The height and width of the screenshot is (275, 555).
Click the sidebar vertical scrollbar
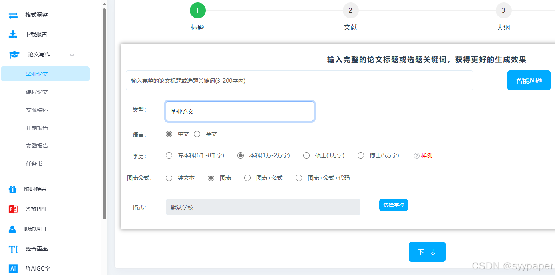pyautogui.click(x=105, y=114)
